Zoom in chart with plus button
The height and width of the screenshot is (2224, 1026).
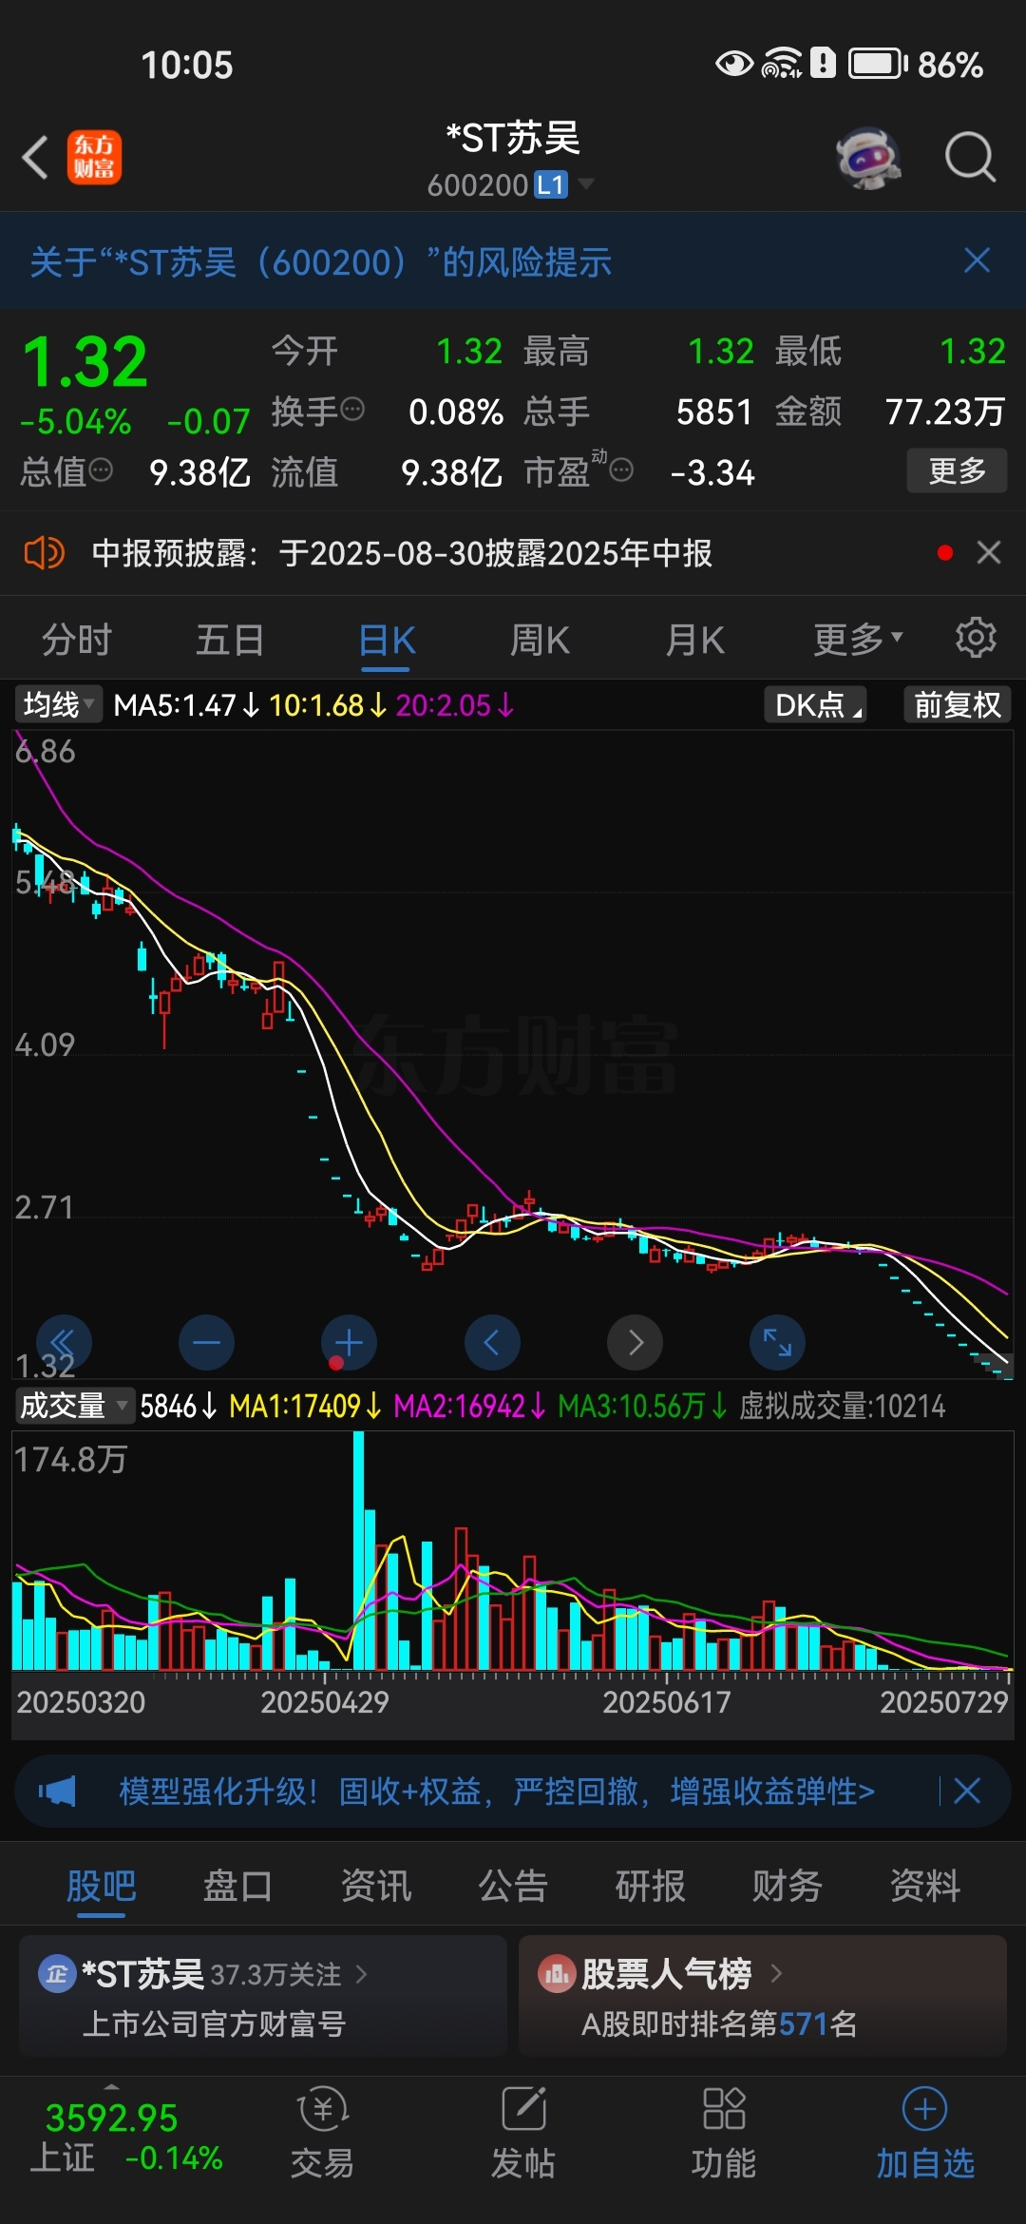tap(349, 1342)
